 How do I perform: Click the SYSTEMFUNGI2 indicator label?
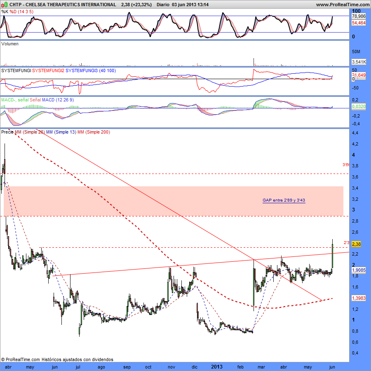[x=48, y=70]
